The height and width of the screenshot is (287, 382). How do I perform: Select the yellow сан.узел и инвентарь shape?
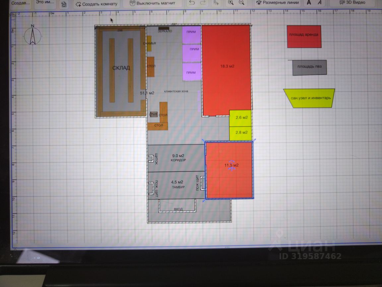(309, 98)
